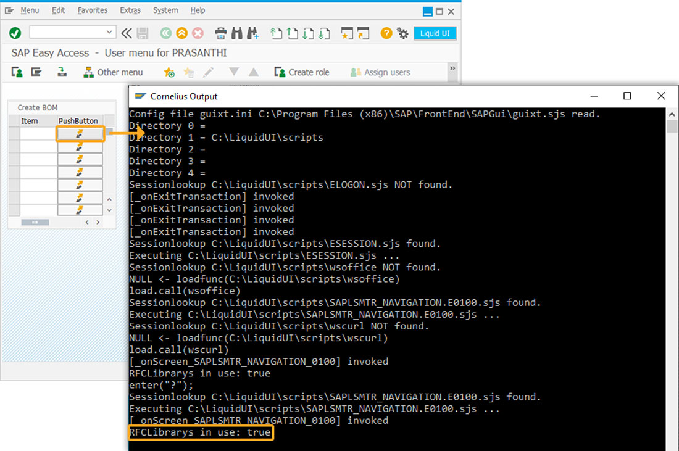Click the third row PushButton in Create BOM
This screenshot has height=451, width=679.
[x=80, y=159]
